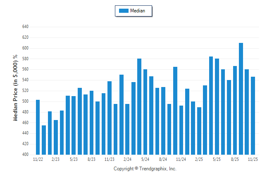Click the bar above the 11/24 label
This screenshot has width=267, height=179.
coord(181,130)
